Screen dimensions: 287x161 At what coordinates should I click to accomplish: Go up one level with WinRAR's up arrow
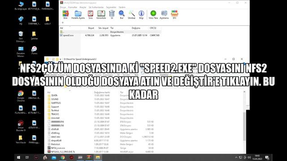point(63,23)
